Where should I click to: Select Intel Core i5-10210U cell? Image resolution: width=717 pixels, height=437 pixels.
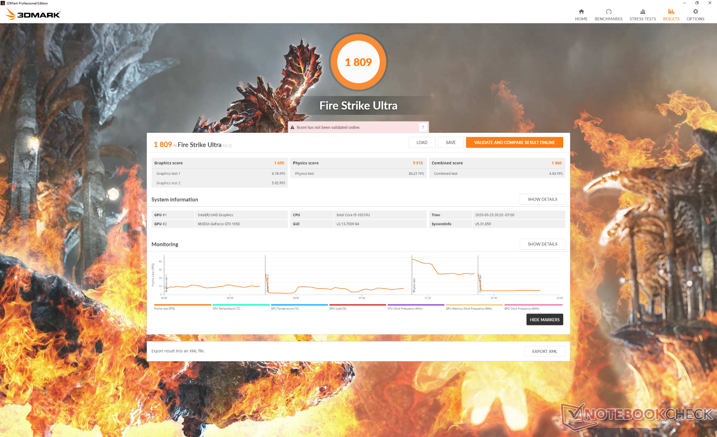(x=380, y=215)
